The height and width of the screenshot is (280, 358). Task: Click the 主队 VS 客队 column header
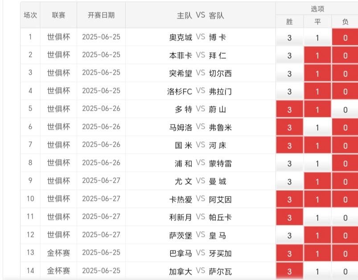tap(200, 15)
